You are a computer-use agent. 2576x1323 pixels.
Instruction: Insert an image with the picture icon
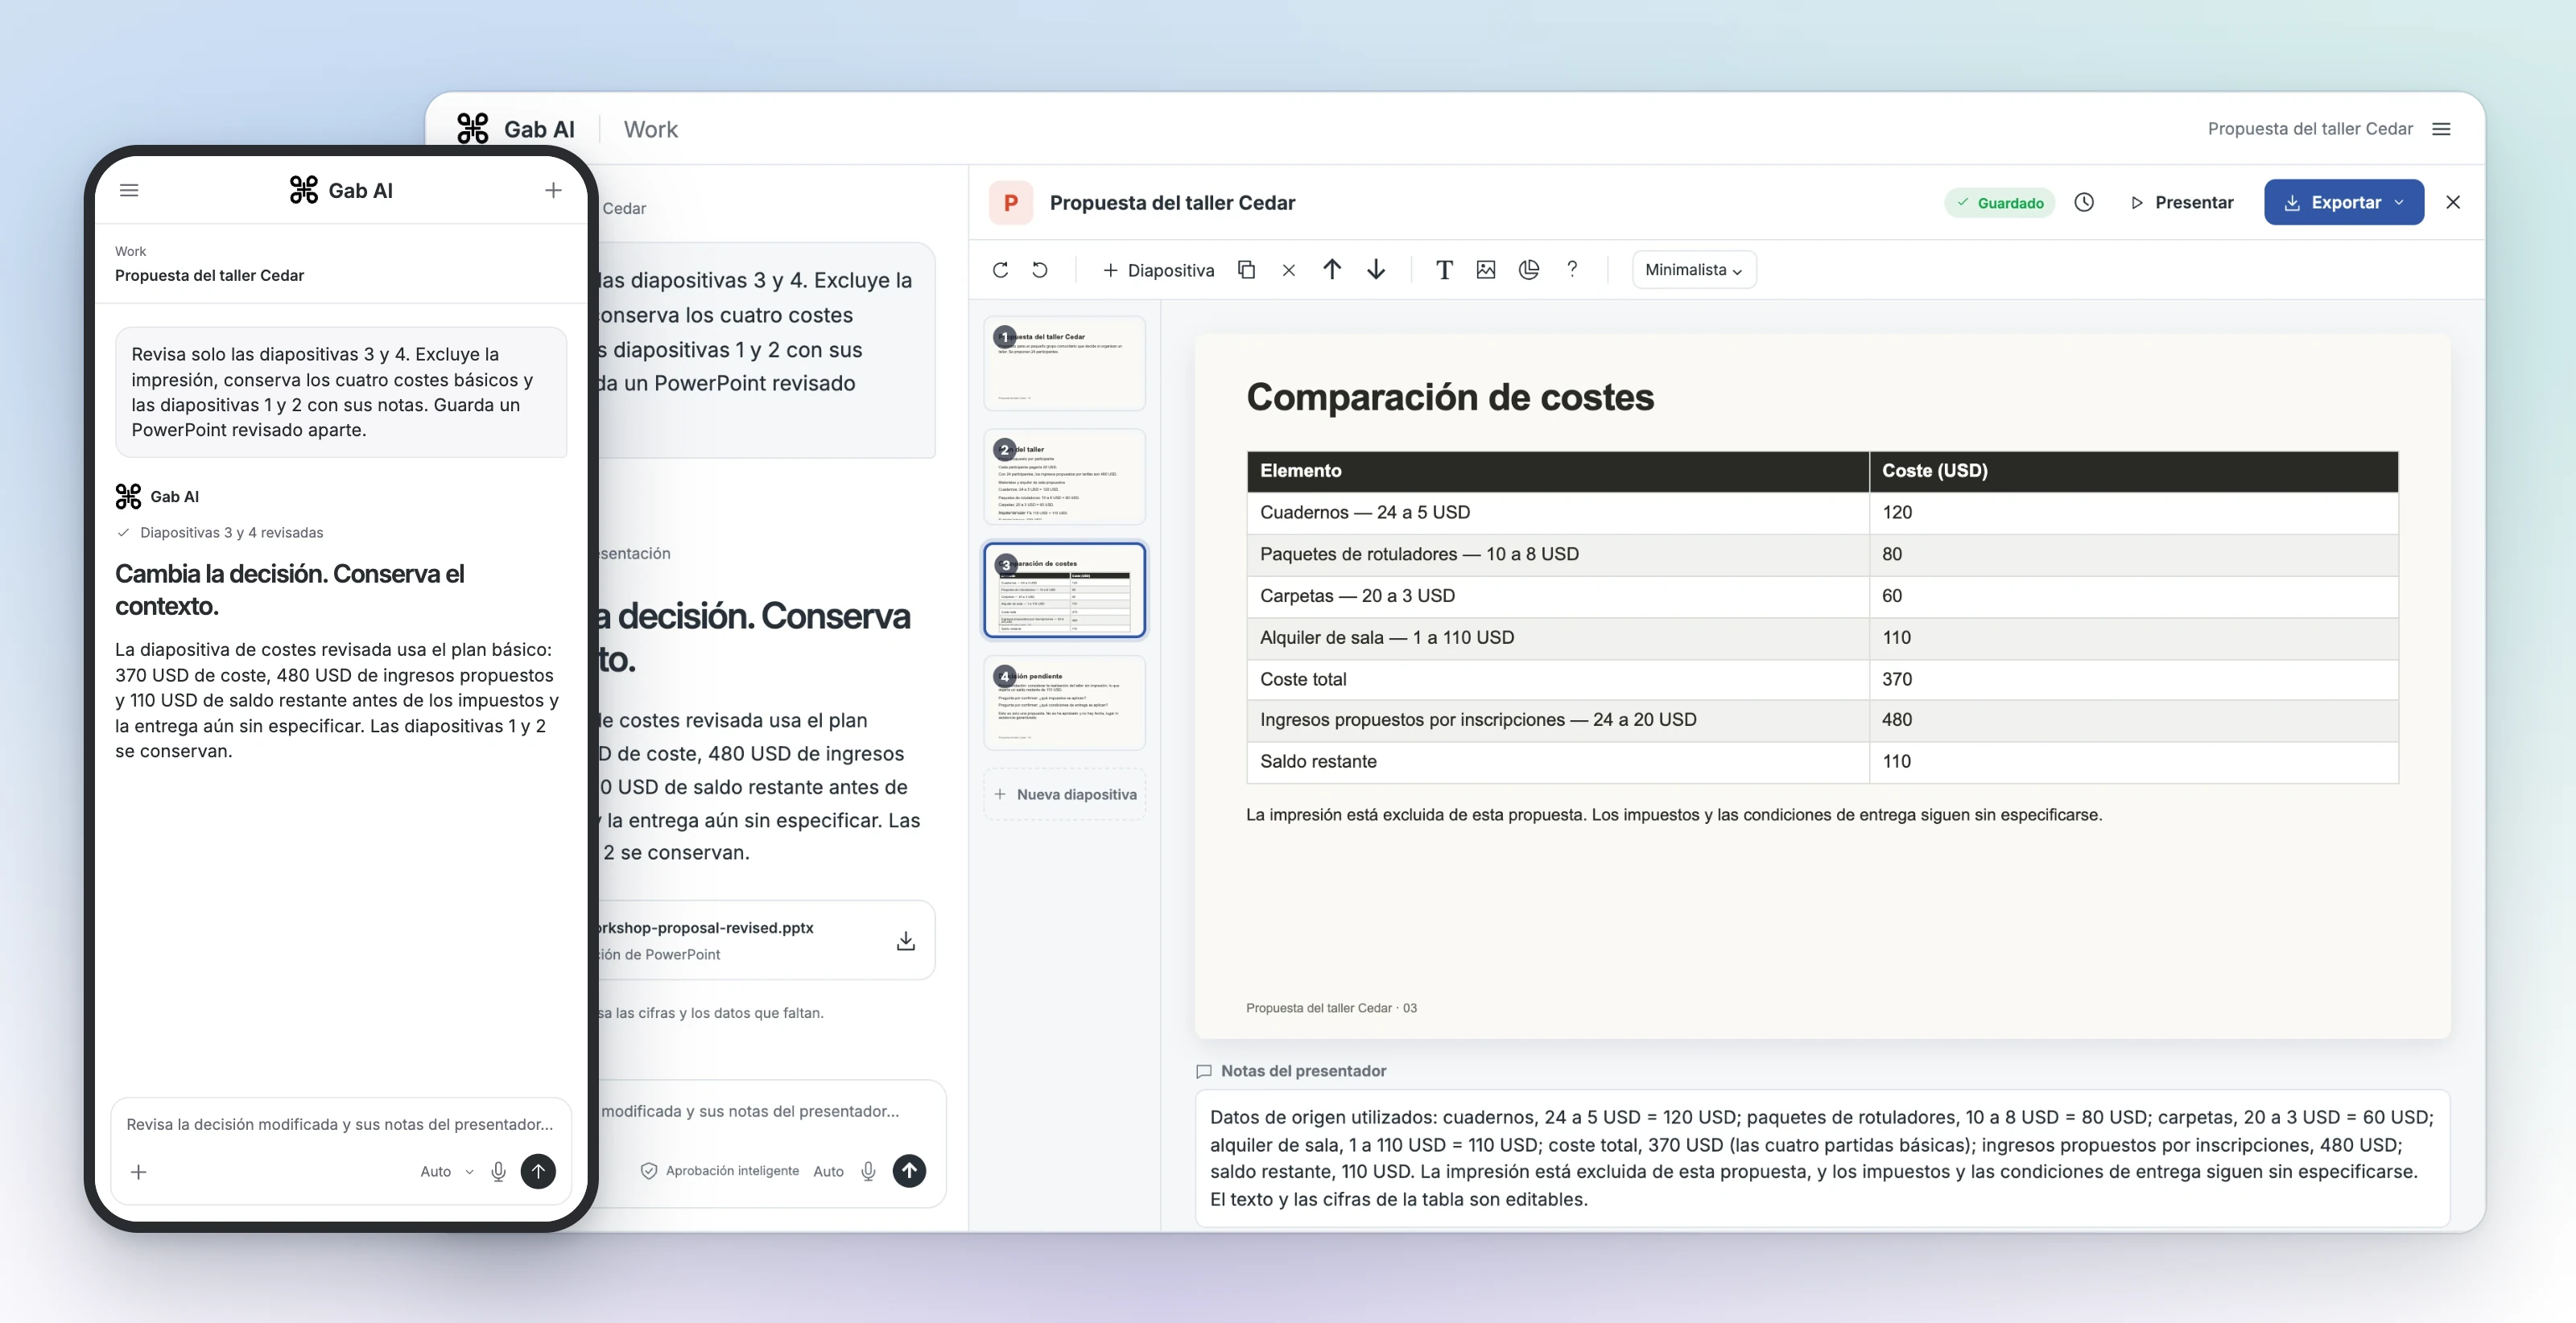click(x=1486, y=270)
